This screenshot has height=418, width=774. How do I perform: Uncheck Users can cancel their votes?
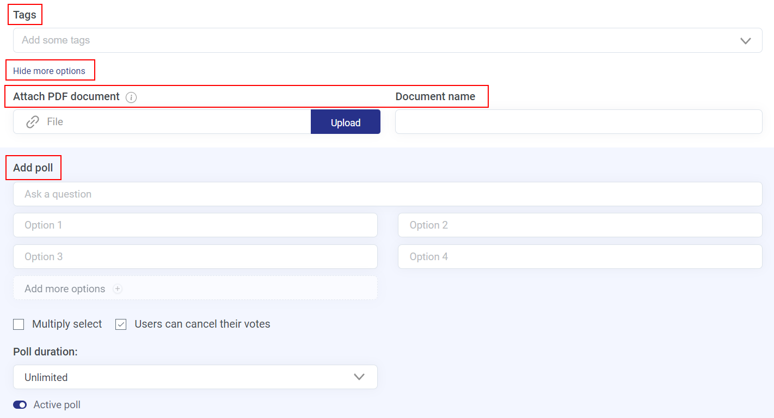coord(121,324)
